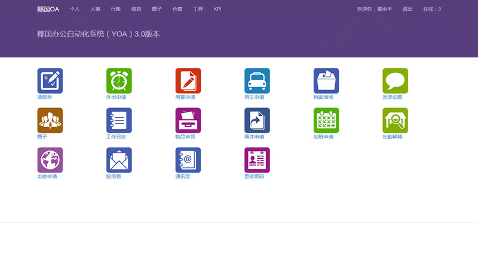Open the 通讯录 address book icon
Screen dimensions: 478x280
click(x=188, y=160)
